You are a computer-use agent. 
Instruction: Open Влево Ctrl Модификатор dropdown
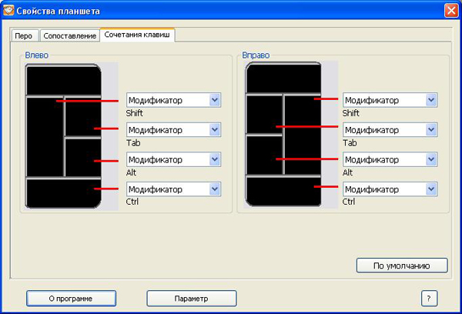(173, 189)
